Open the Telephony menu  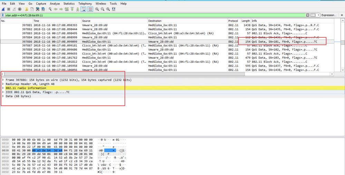[x=85, y=3]
